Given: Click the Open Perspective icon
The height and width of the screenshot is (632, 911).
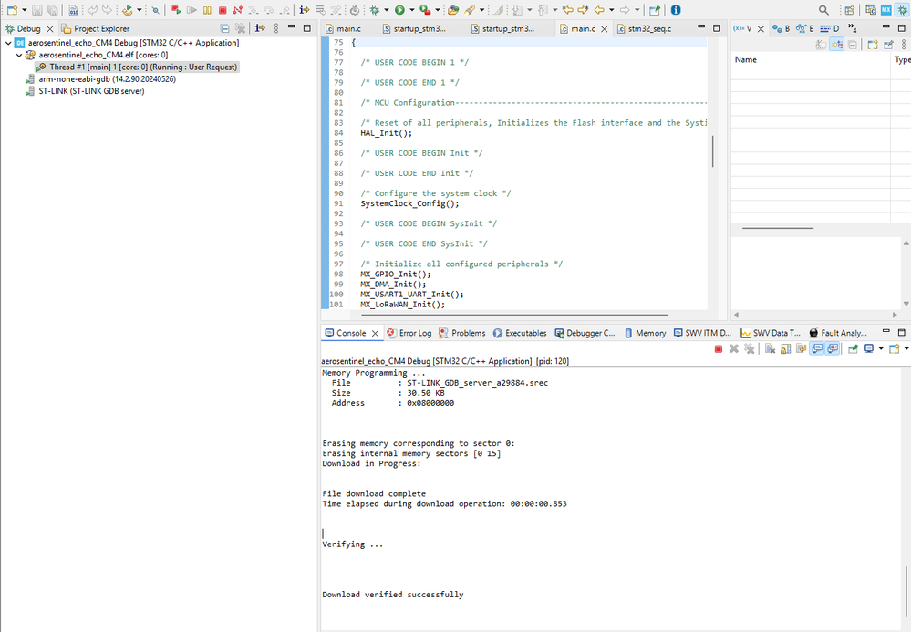Looking at the screenshot, I should point(849,10).
